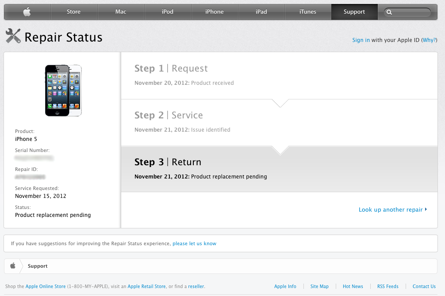This screenshot has width=445, height=296.
Task: Click 'Product received' status text
Action: click(x=213, y=83)
